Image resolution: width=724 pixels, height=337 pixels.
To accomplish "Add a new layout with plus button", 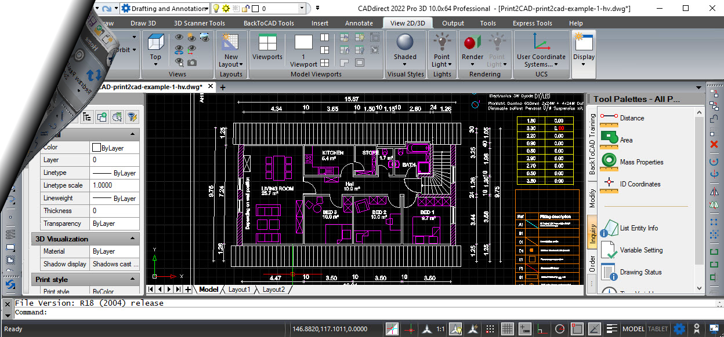I will click(x=188, y=290).
